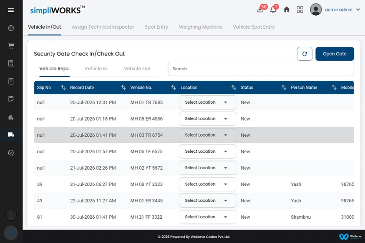The image size is (365, 243).
Task: Click the refresh button beside Open Gate
Action: click(x=305, y=54)
